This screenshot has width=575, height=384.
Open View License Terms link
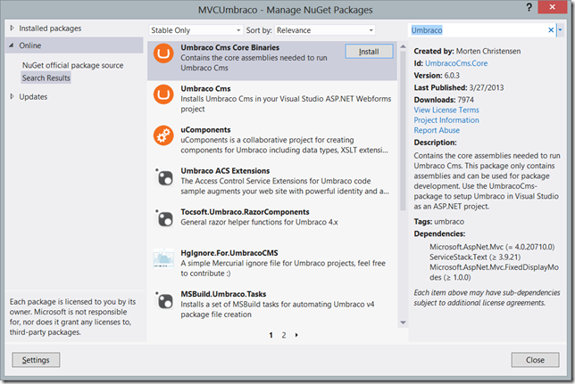point(446,110)
